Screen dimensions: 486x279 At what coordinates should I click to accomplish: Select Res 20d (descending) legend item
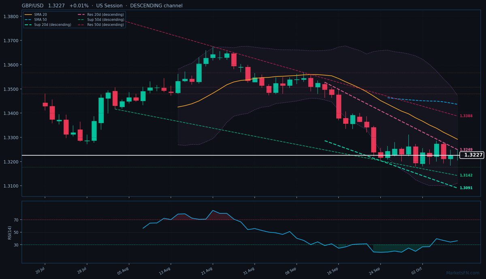coord(100,15)
